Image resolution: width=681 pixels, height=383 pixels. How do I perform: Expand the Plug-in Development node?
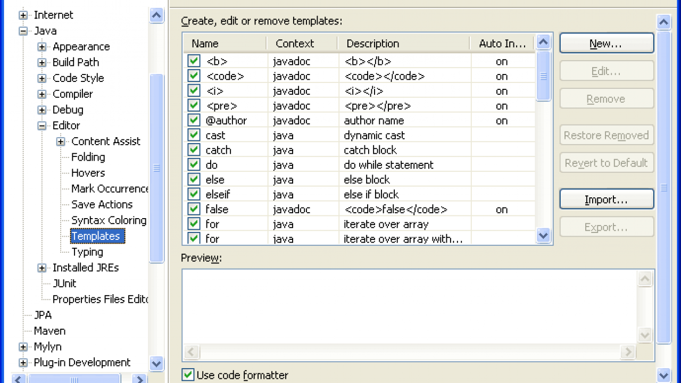(23, 363)
